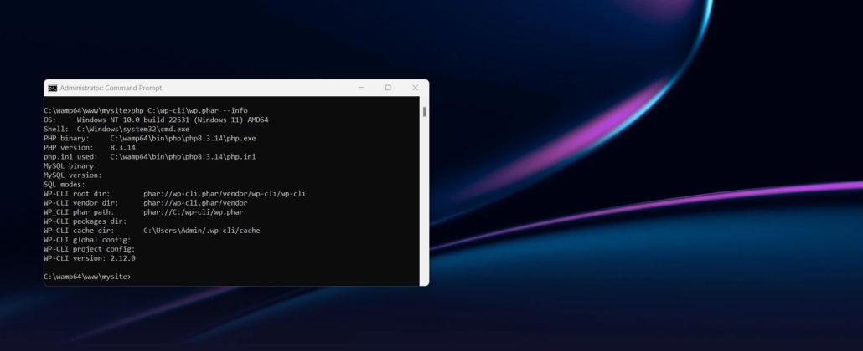Screen dimensions: 863x351
Task: Click the 'Administrator: Command Prompt' title text
Action: click(x=111, y=88)
